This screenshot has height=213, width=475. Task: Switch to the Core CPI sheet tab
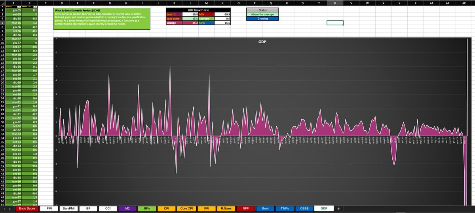[186, 208]
